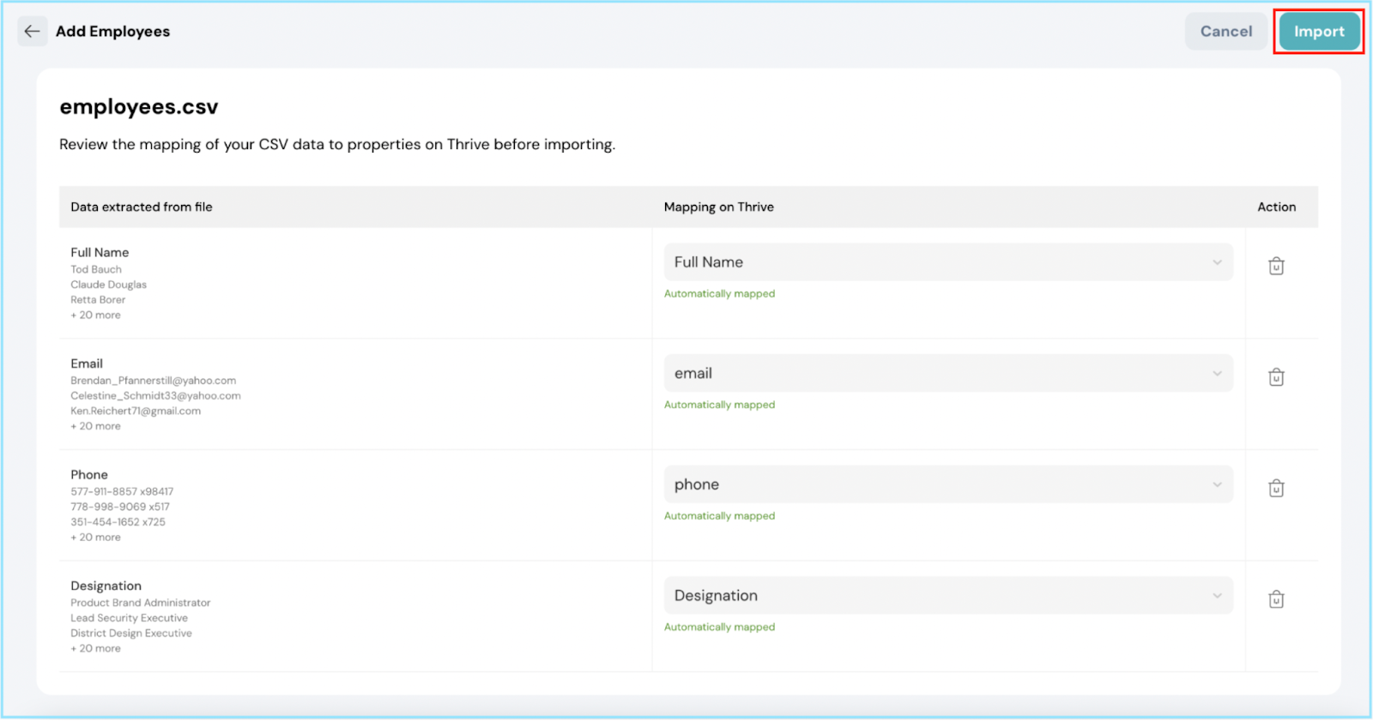The height and width of the screenshot is (721, 1373).
Task: Open the Full Name mapping dropdown
Action: coord(948,262)
